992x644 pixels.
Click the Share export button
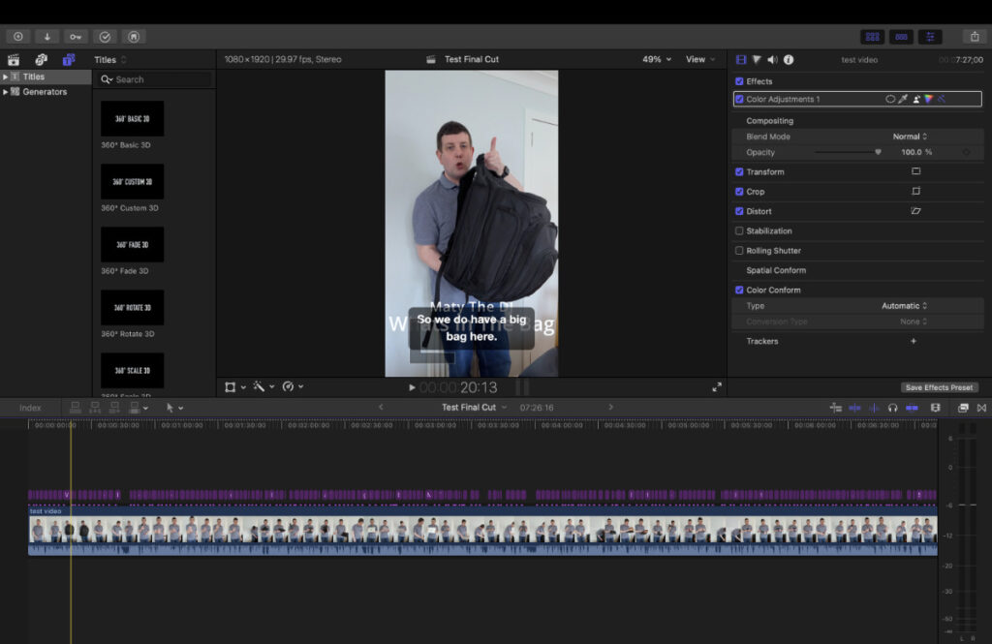(975, 37)
